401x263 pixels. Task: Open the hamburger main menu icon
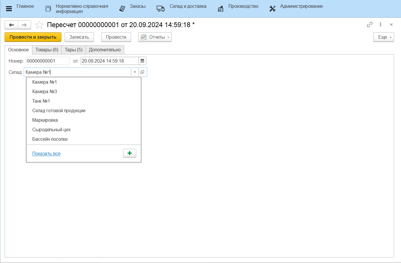click(x=9, y=9)
